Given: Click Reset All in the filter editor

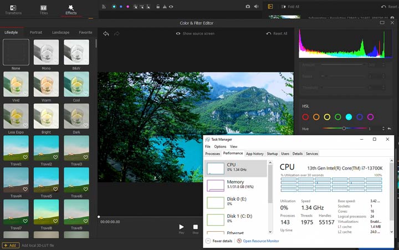Looking at the screenshot, I should pos(277,34).
